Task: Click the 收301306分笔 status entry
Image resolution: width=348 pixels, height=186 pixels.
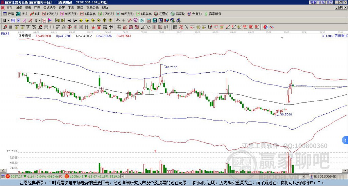Action: (323, 176)
